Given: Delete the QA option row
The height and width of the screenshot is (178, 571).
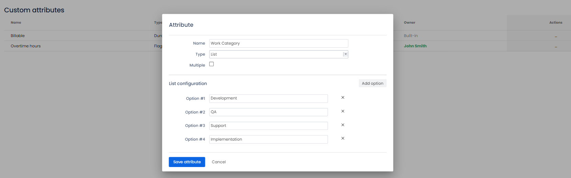Looking at the screenshot, I should (x=343, y=111).
